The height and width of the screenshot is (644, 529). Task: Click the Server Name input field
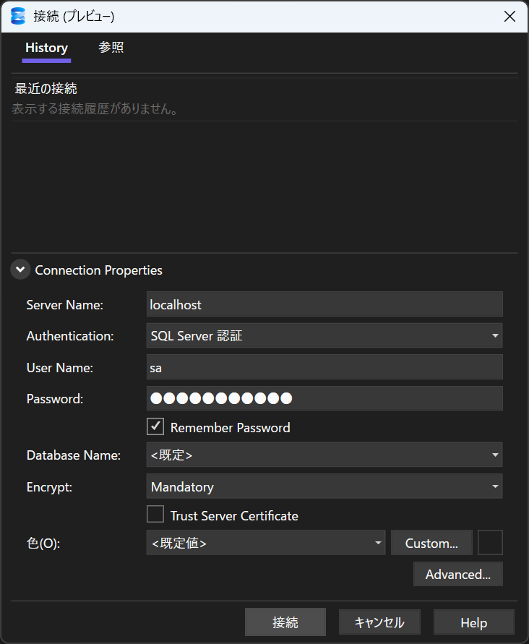[324, 304]
